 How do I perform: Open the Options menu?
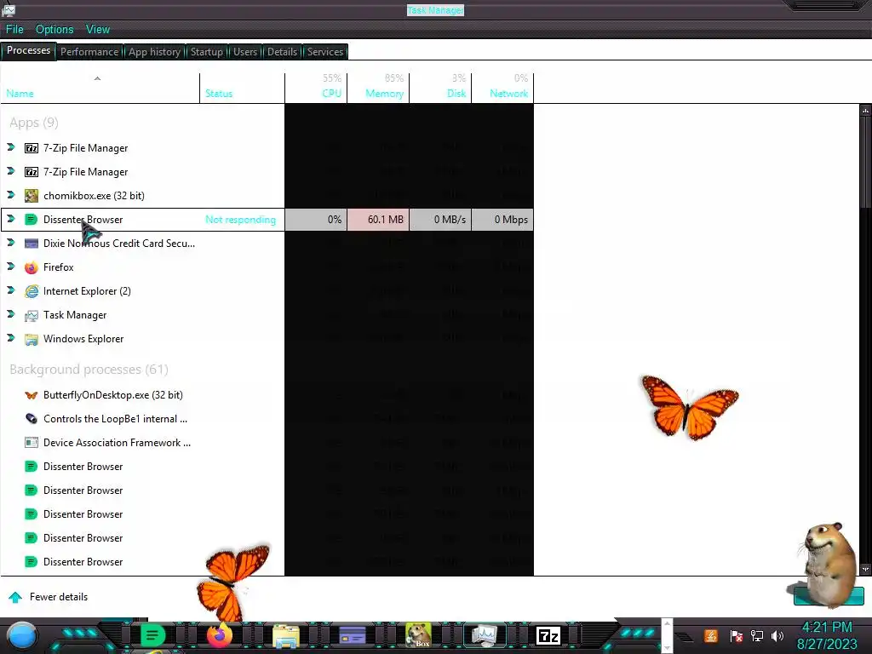tap(54, 30)
